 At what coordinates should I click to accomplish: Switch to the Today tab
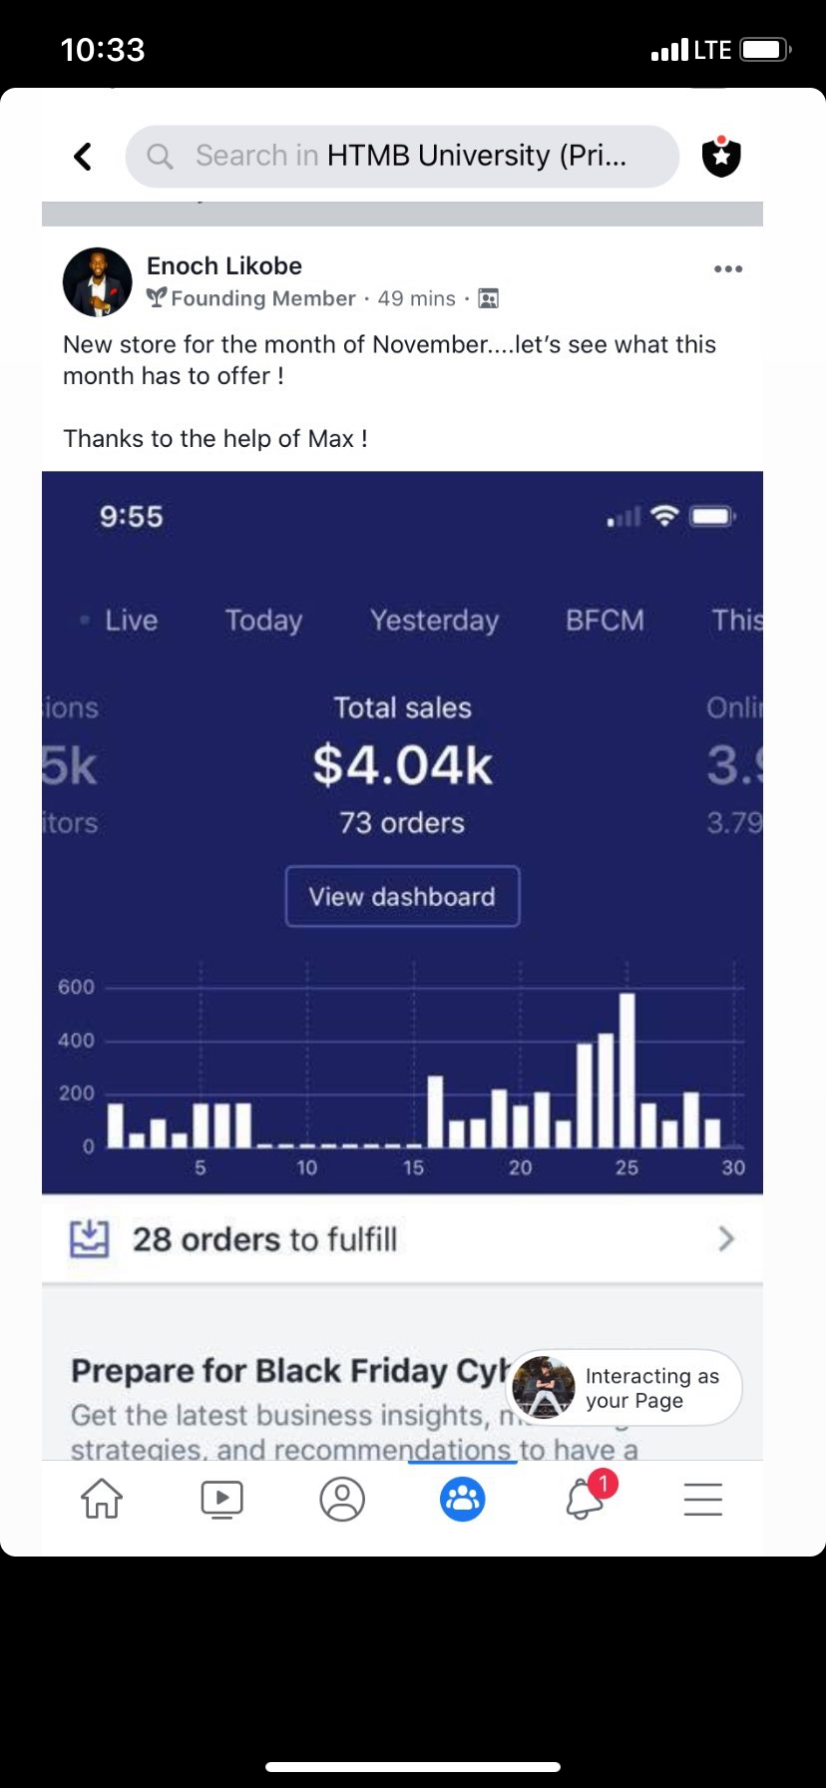(x=263, y=621)
